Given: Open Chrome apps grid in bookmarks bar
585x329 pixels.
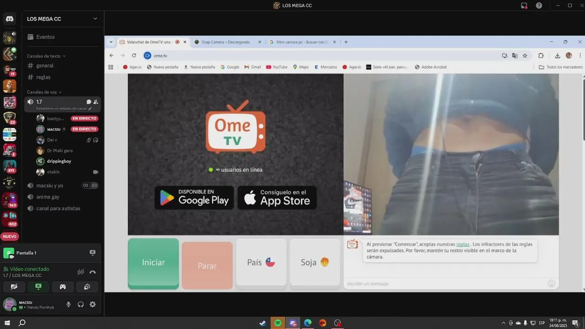Looking at the screenshot, I should (111, 67).
